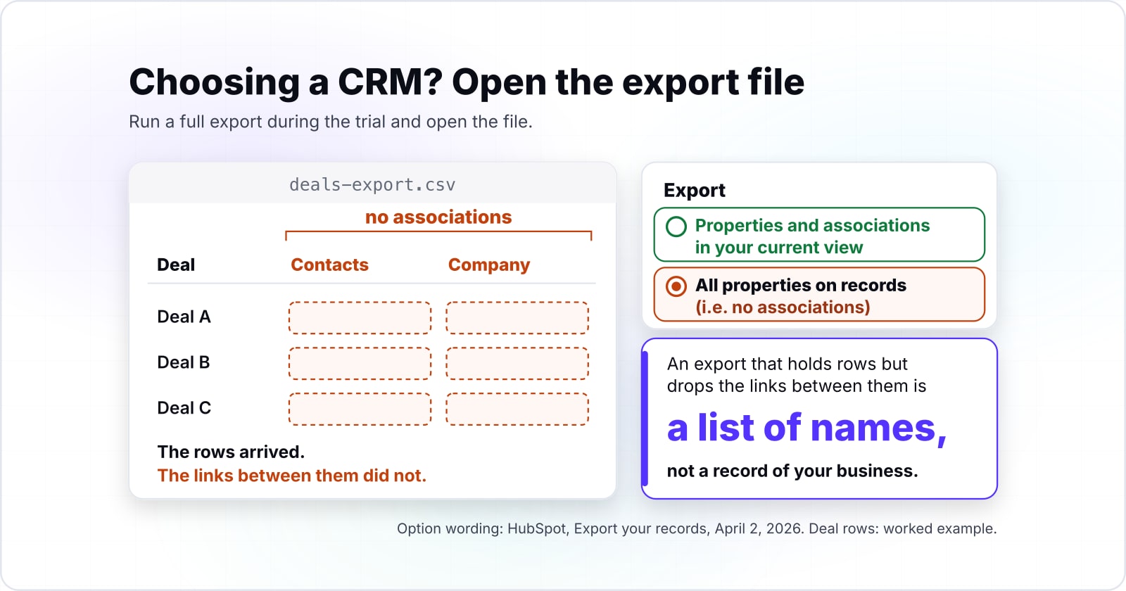Image resolution: width=1126 pixels, height=591 pixels.
Task: Click the 'Company' column header
Action: point(489,265)
